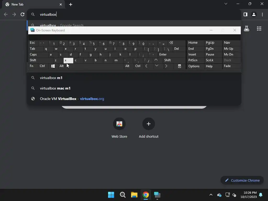Show hidden icons tray chevron
The image size is (268, 201).
[211, 195]
